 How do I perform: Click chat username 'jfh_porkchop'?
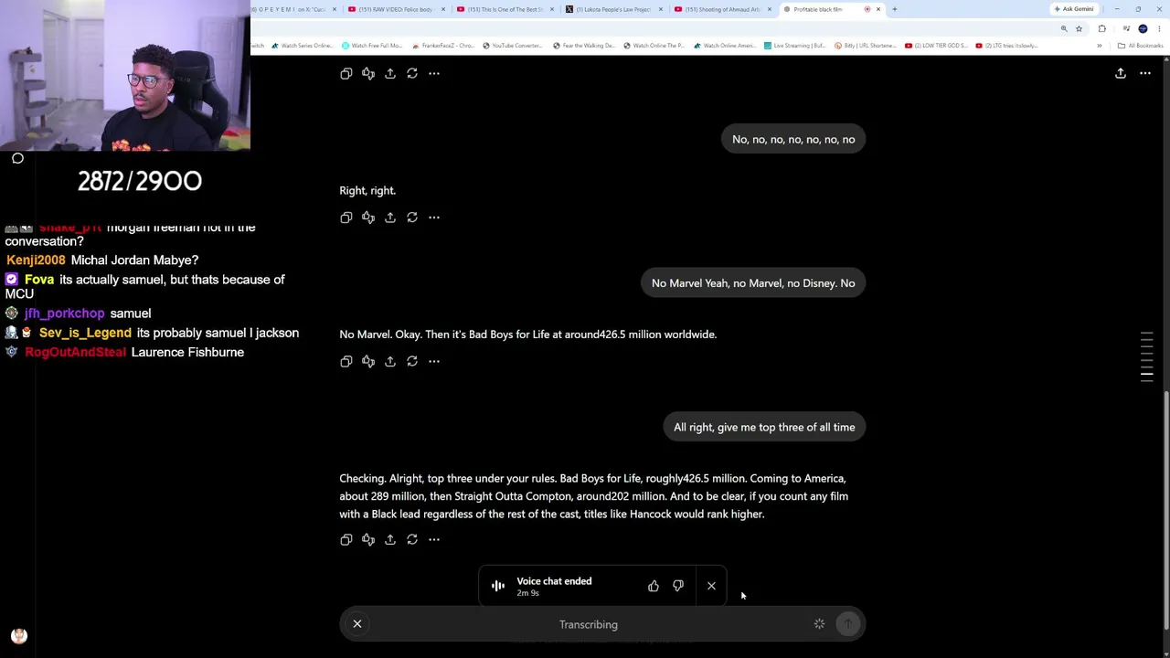click(x=65, y=313)
